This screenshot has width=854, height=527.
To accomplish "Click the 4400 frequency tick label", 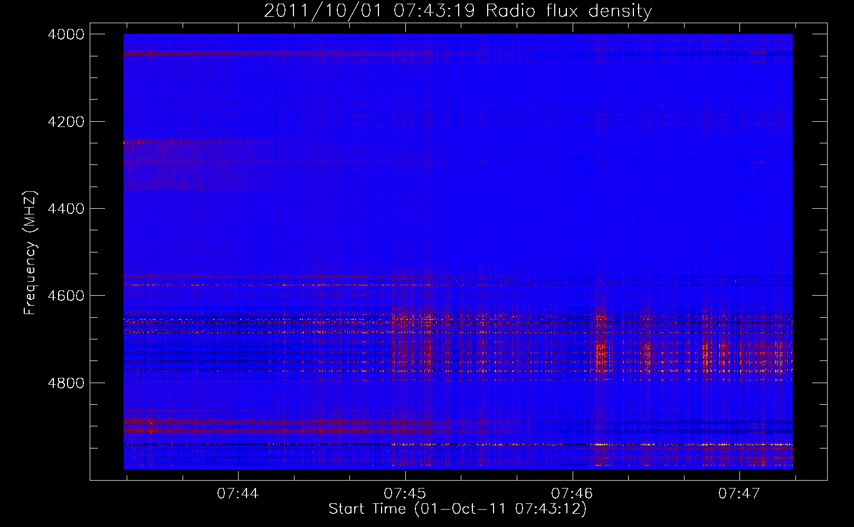I will tap(66, 209).
